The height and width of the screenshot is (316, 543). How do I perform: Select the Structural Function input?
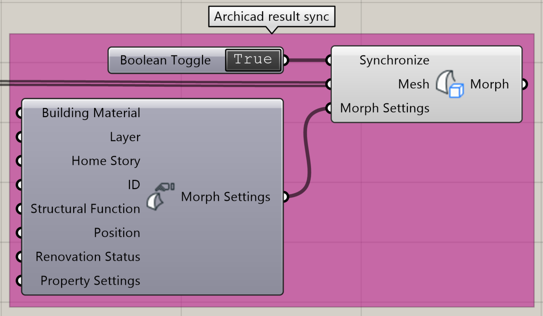85,209
